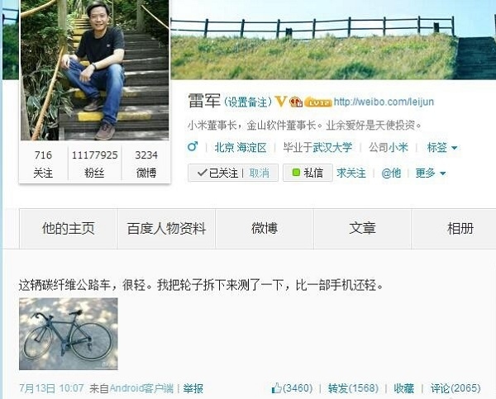Open the 评论(2065) comments link
The image size is (496, 399).
(x=455, y=388)
